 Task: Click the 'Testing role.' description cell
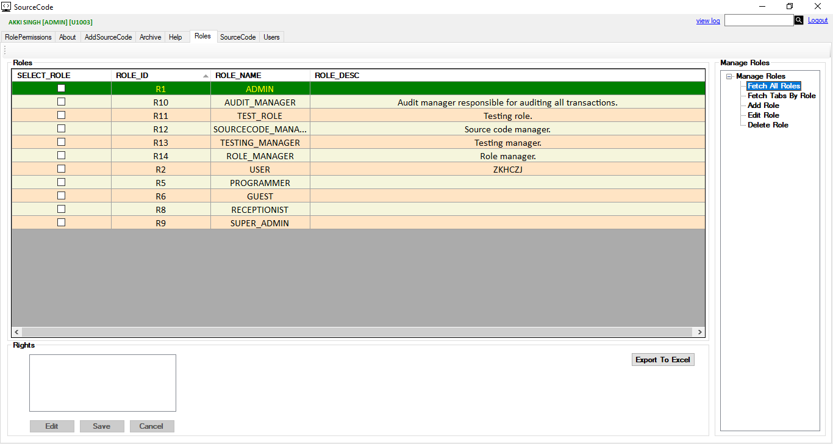click(507, 116)
